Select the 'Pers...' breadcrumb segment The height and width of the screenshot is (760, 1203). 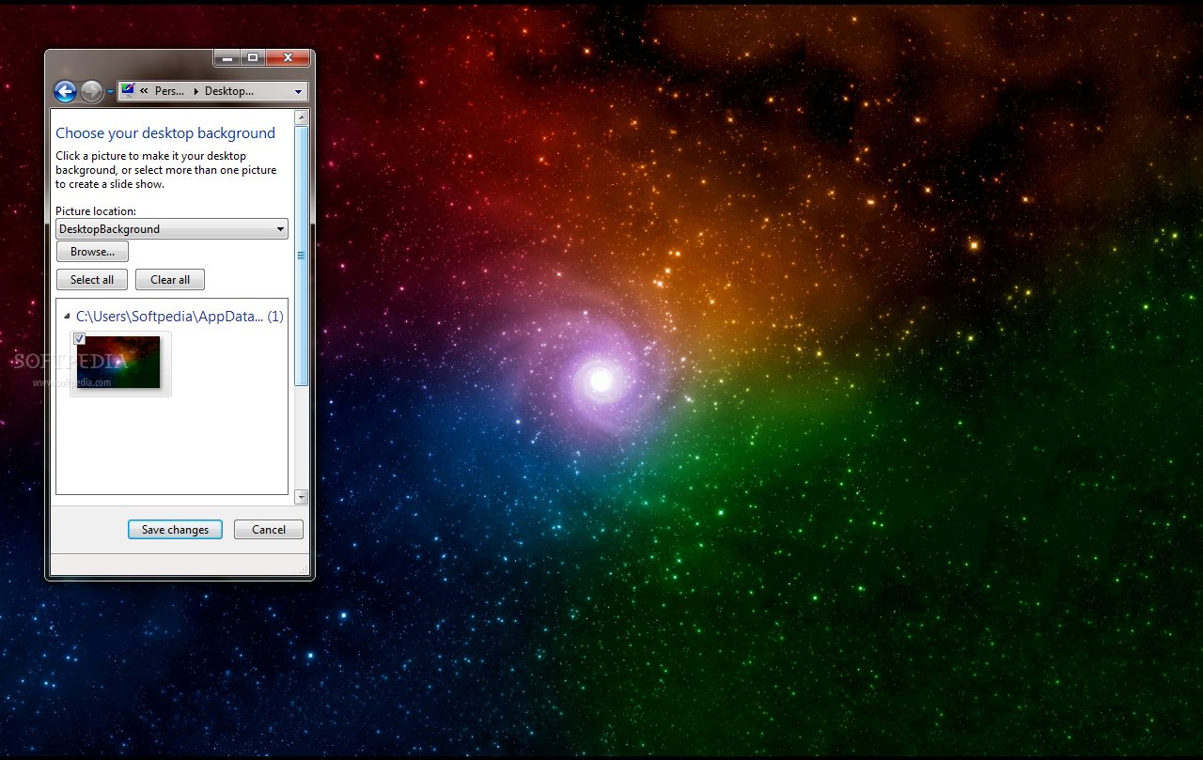(x=169, y=91)
